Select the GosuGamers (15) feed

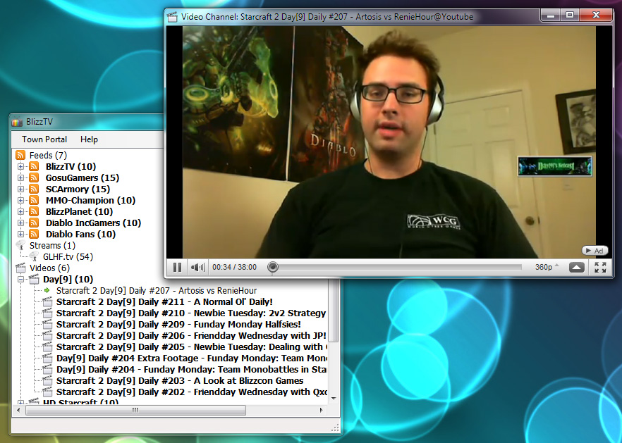[83, 178]
